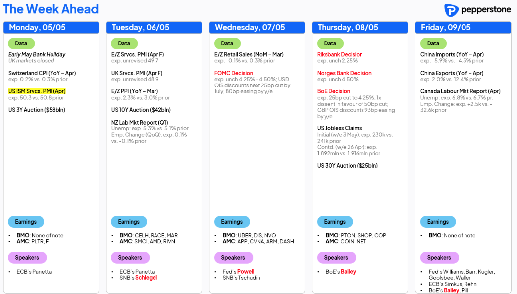Screen dimensions: 517x294
Task: Select the Tuesday, 06/05 column header
Action: pyautogui.click(x=154, y=28)
